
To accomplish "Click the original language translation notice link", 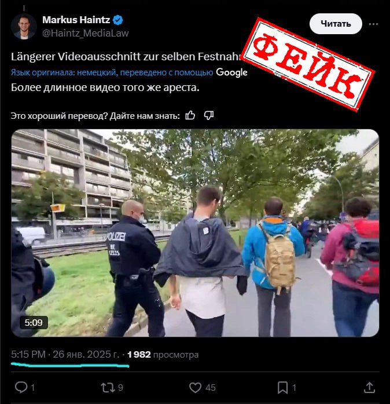I will (x=112, y=72).
